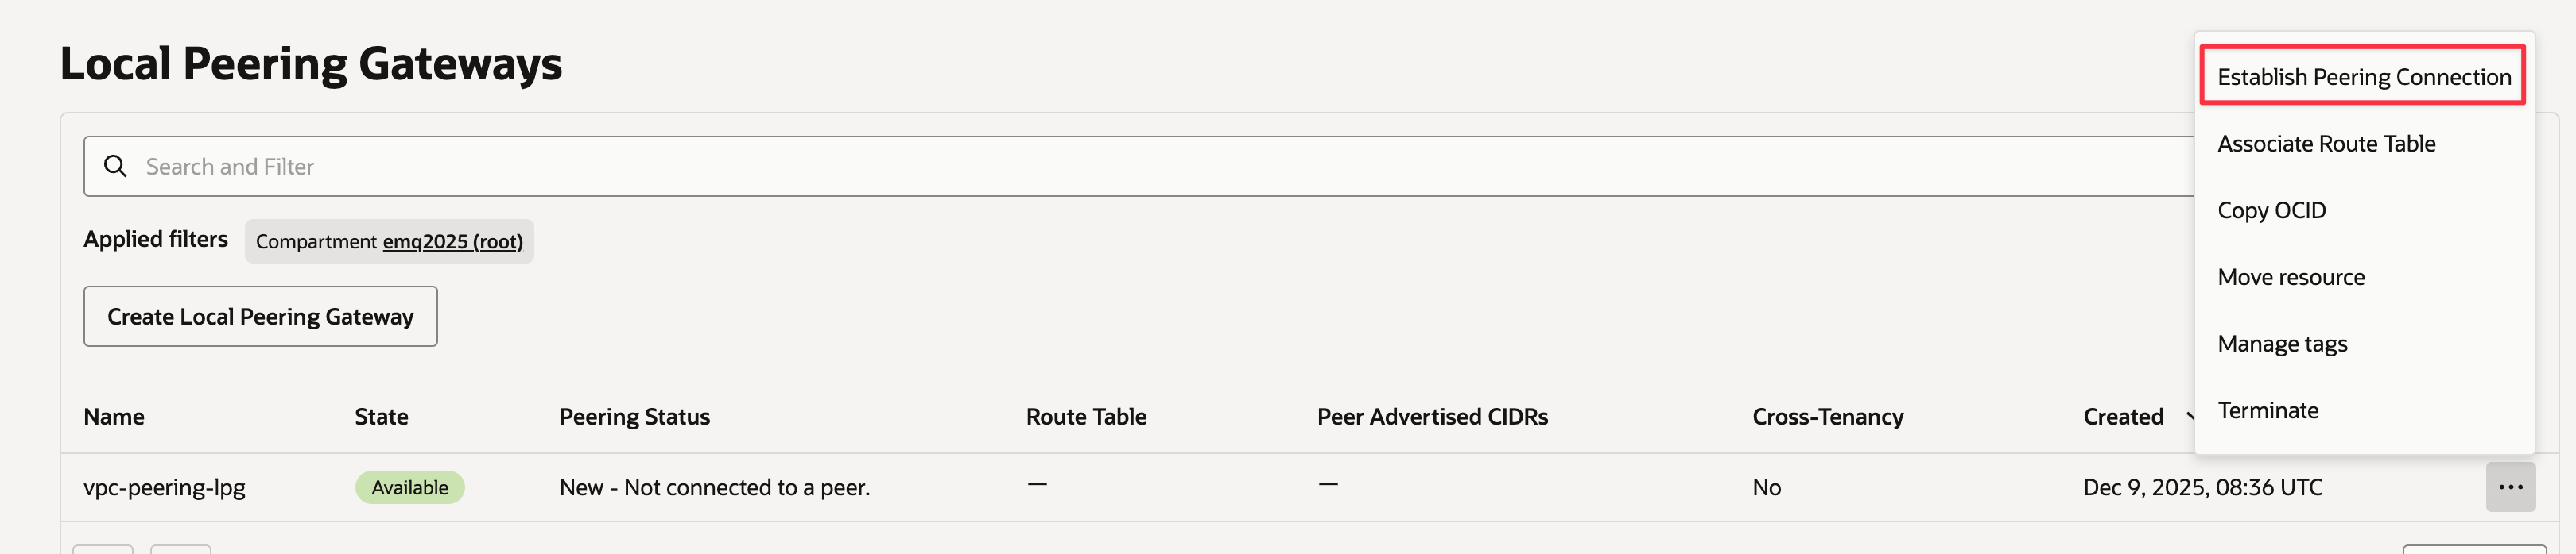The image size is (2576, 554).
Task: Open the vpc-peering-lpg gateway details
Action: [x=165, y=487]
